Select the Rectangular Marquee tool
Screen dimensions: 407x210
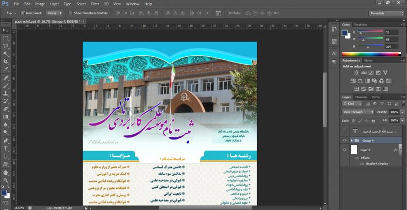(6, 39)
